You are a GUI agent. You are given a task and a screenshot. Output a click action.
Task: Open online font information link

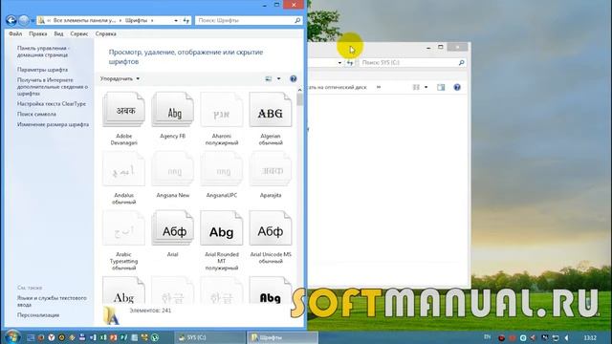[53, 87]
